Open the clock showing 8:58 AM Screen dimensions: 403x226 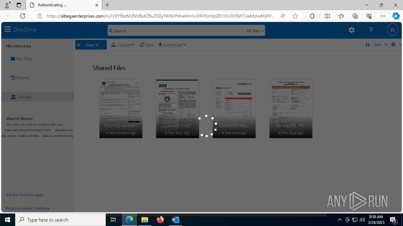point(377,220)
